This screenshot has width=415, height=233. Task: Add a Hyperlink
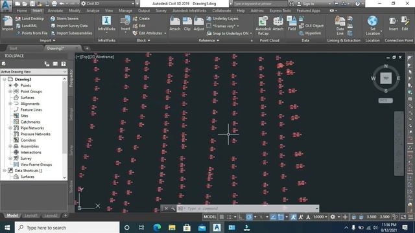click(310, 33)
